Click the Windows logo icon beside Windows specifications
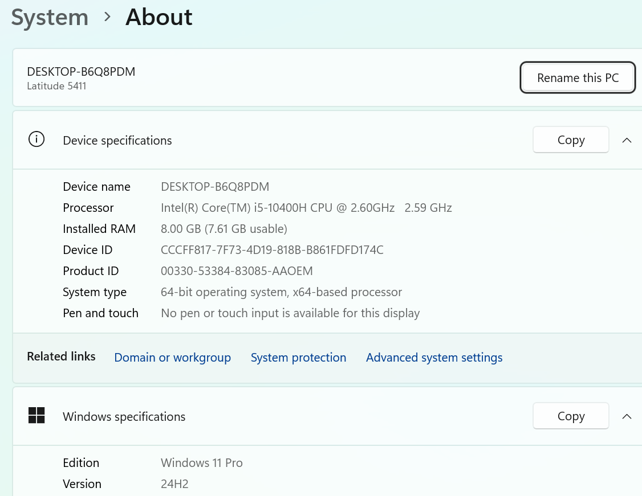Image resolution: width=642 pixels, height=496 pixels. pyautogui.click(x=36, y=416)
